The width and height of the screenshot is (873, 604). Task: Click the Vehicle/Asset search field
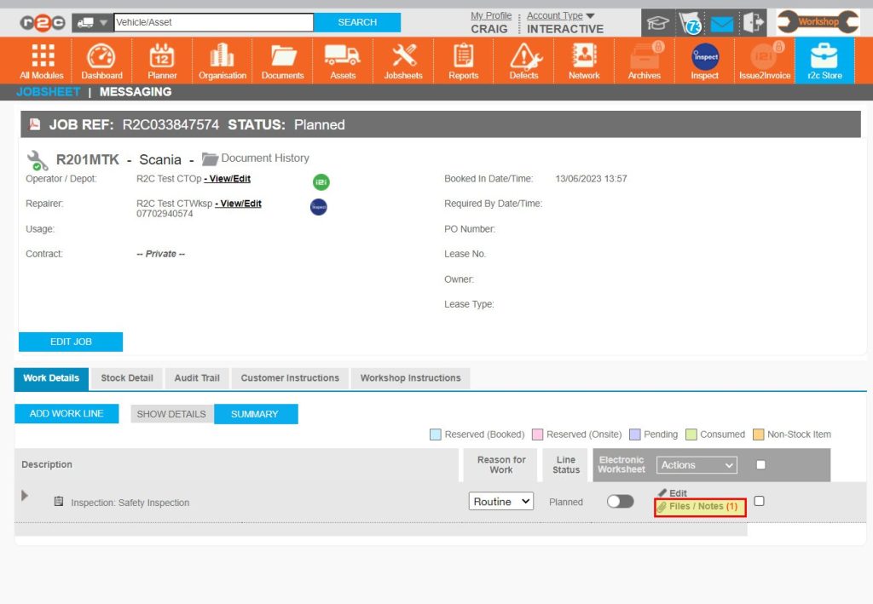tap(213, 20)
